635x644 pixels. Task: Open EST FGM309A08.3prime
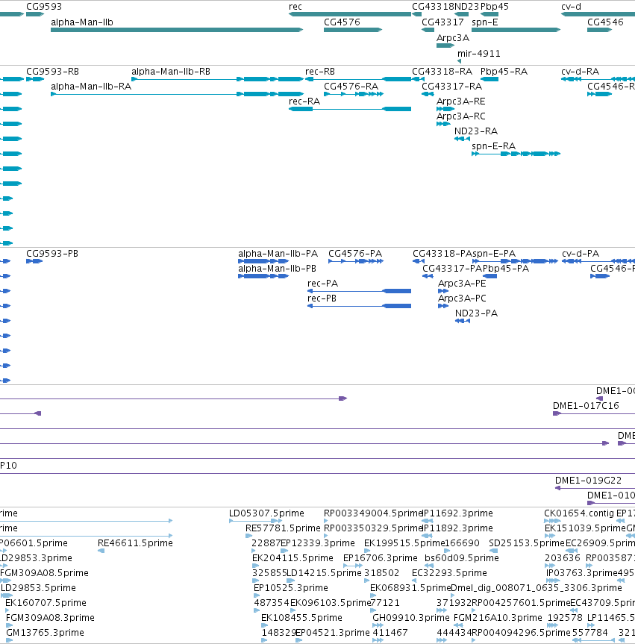50,617
